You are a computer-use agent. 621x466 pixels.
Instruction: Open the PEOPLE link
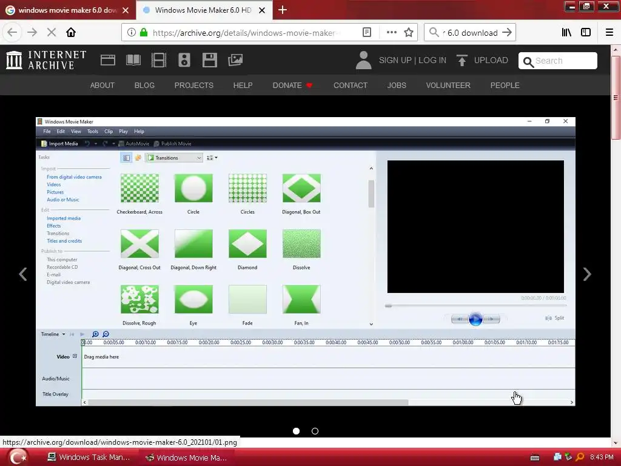click(505, 85)
